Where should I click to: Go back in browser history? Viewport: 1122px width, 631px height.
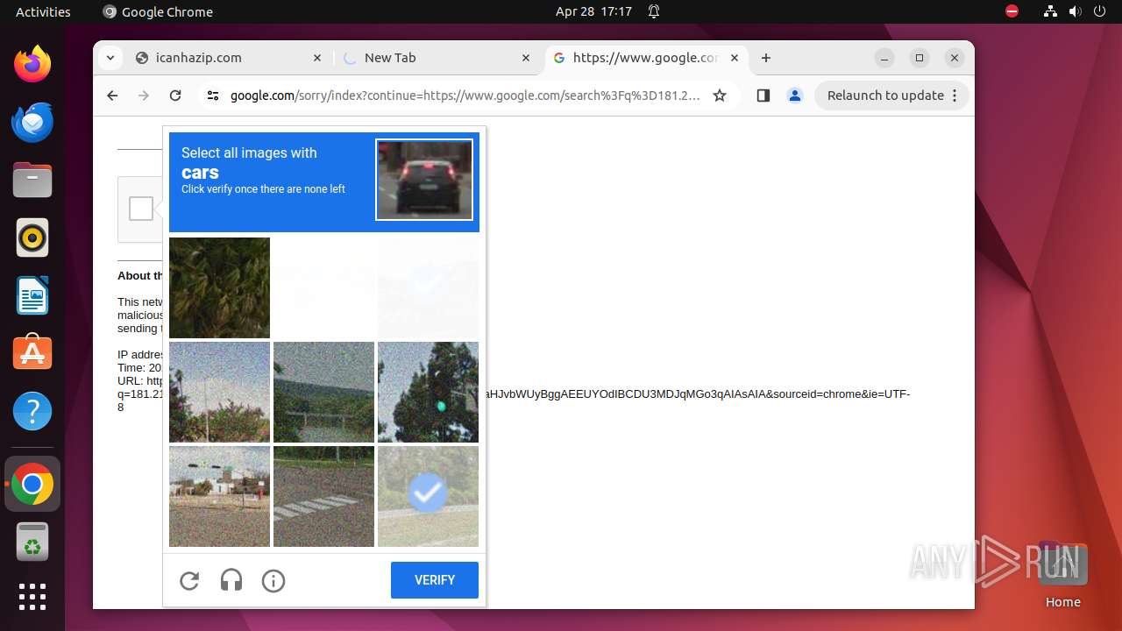(112, 96)
